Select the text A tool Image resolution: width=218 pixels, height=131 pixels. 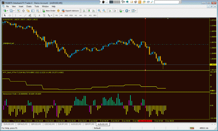(39, 15)
